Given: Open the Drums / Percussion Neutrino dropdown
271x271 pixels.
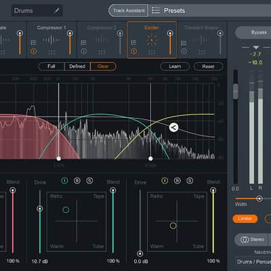Looking at the screenshot, I should [x=253, y=262].
